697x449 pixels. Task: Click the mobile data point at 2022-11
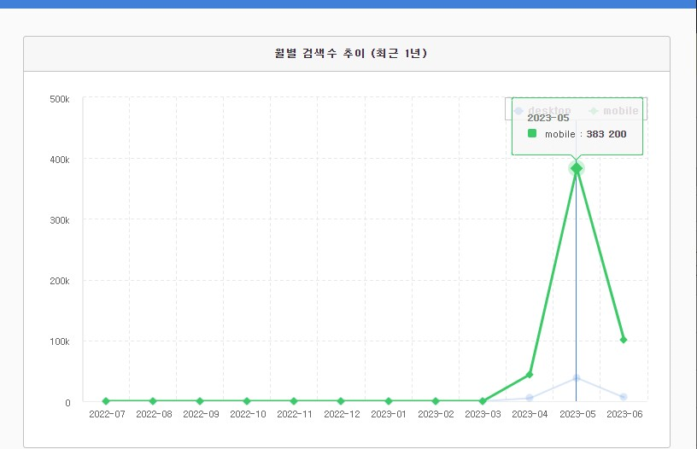[294, 400]
